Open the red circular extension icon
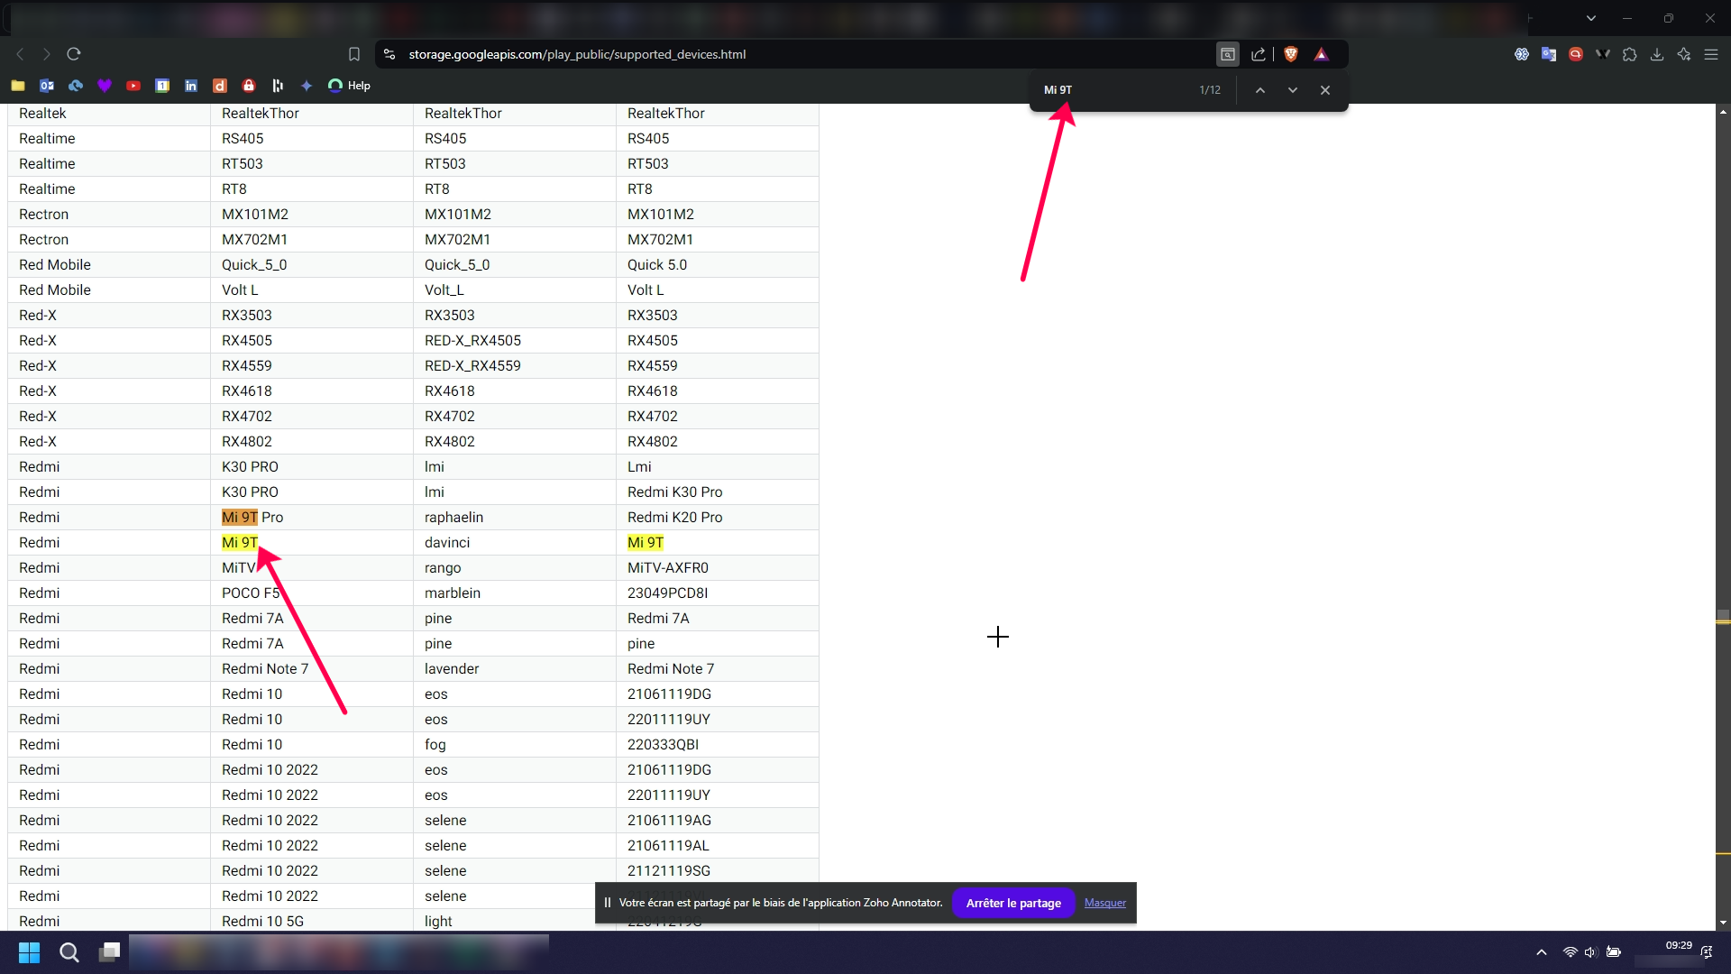 1576,54
